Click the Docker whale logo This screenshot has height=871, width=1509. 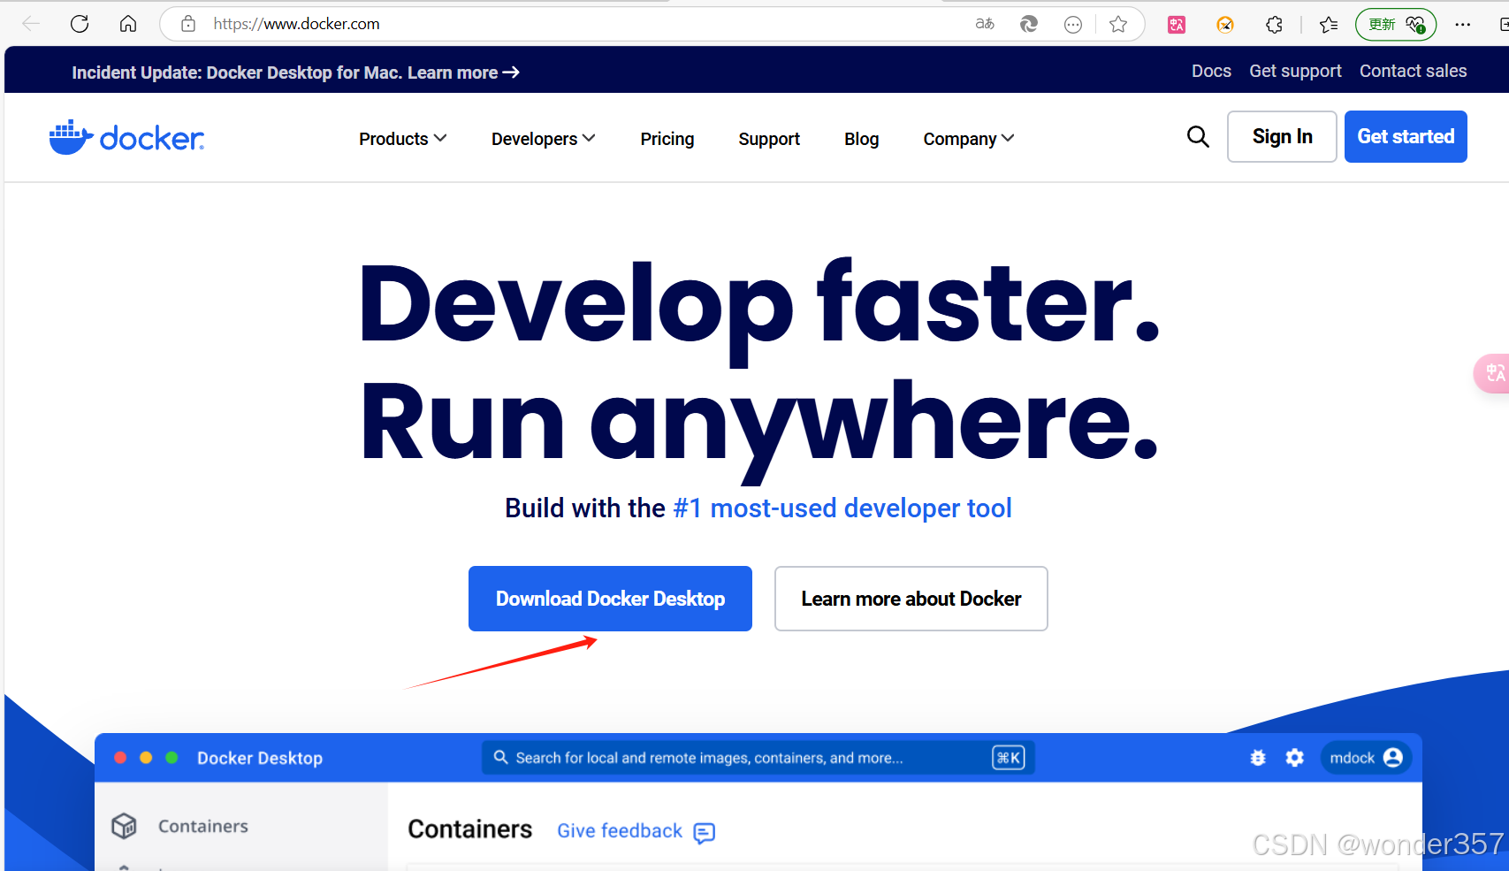pos(126,137)
